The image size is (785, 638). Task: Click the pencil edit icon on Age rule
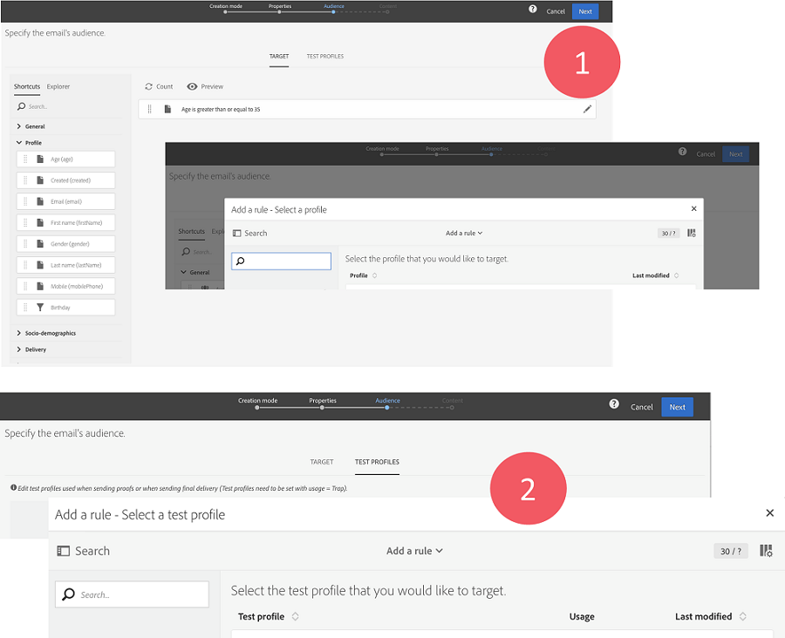click(587, 109)
